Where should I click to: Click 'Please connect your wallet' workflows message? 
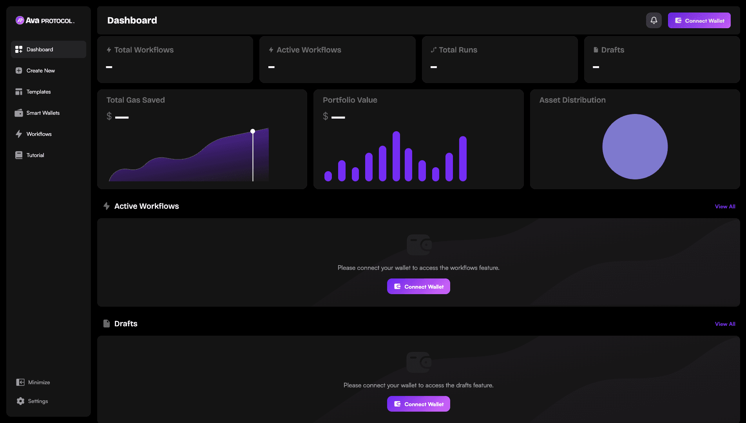click(x=418, y=268)
